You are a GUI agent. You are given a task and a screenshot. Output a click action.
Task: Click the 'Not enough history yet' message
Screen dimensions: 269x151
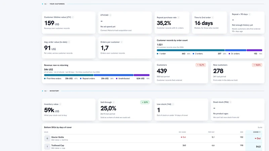point(242,25)
